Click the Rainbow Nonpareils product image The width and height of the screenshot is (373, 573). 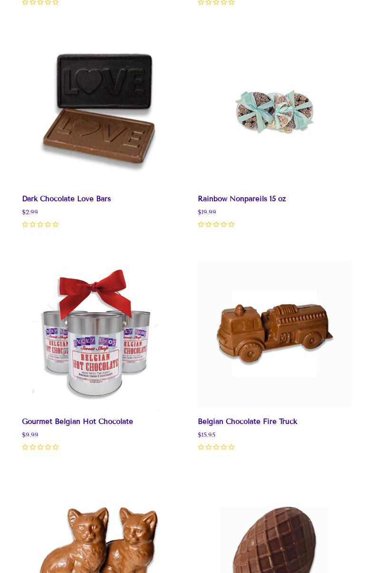click(275, 111)
